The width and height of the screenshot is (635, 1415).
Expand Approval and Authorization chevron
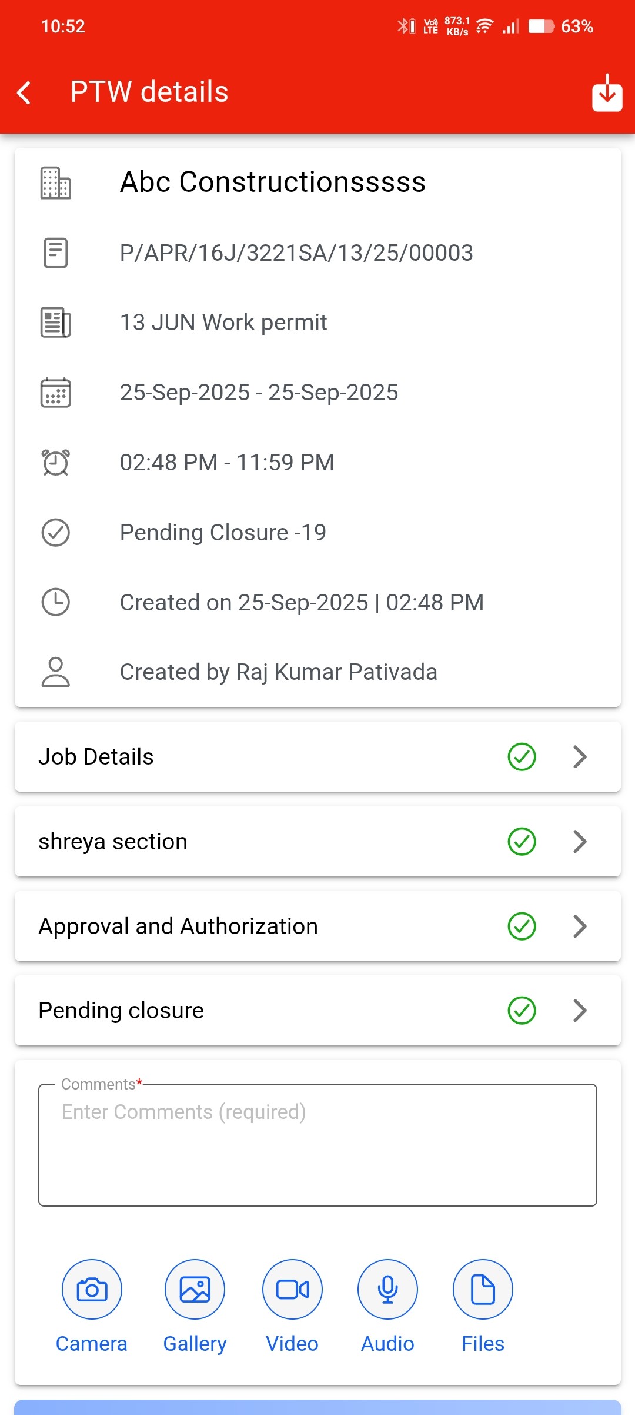pos(580,926)
